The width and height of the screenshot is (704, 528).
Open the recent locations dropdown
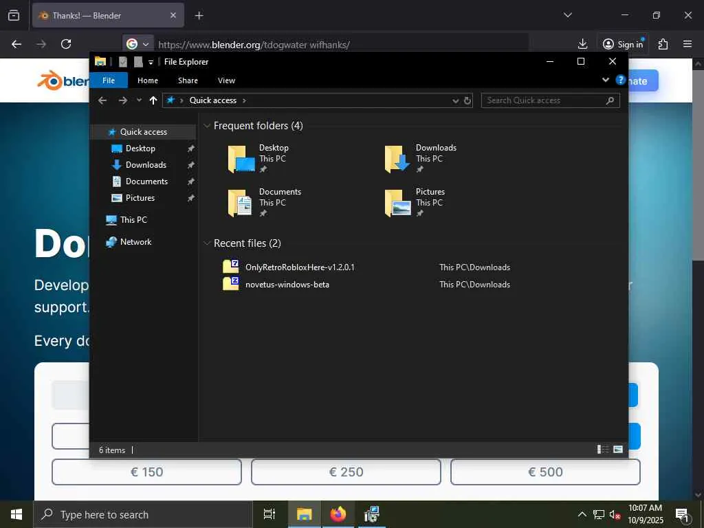pyautogui.click(x=139, y=100)
